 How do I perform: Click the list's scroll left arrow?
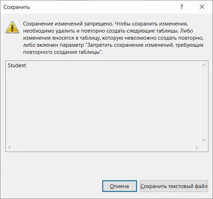point(9,147)
